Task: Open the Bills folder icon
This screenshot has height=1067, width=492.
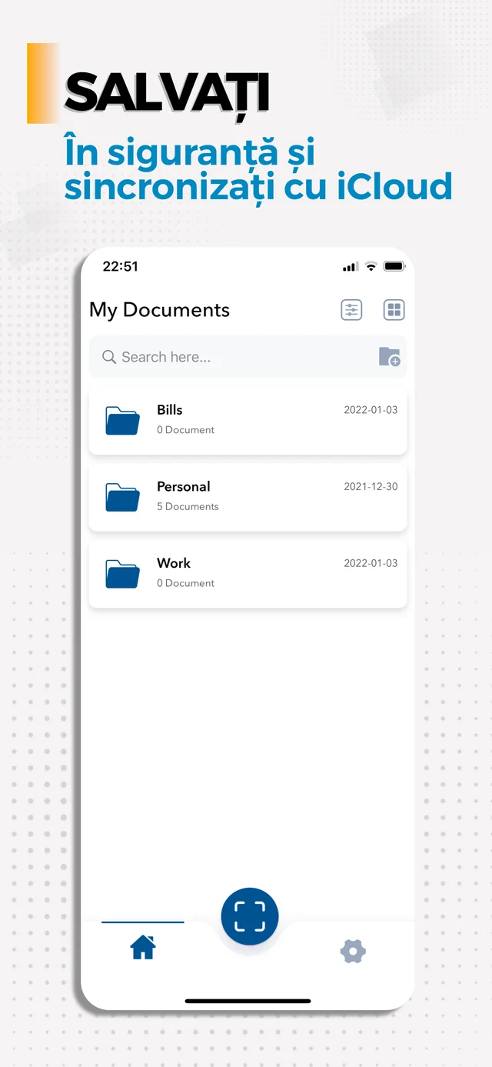Action: pos(122,421)
